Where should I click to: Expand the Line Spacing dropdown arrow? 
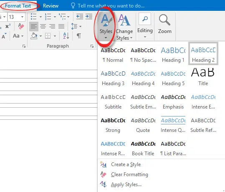[x=80, y=26]
